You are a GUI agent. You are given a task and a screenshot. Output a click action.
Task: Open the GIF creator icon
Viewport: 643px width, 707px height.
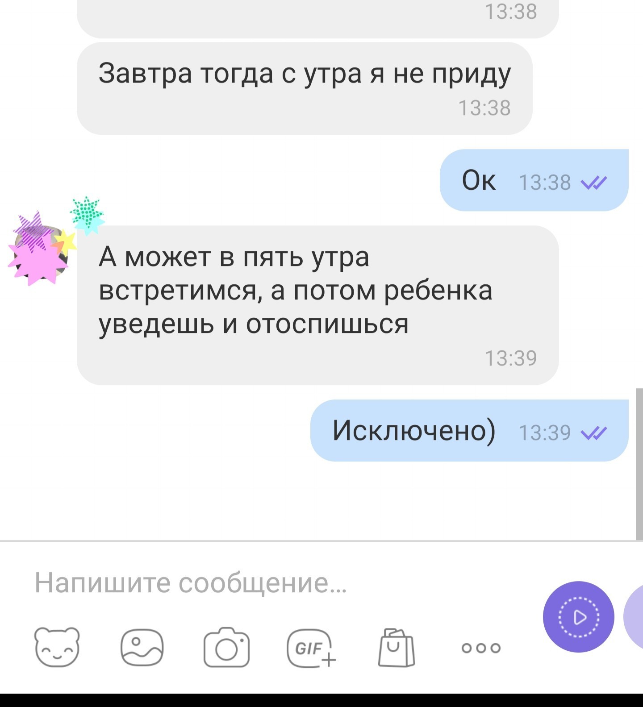(x=311, y=648)
